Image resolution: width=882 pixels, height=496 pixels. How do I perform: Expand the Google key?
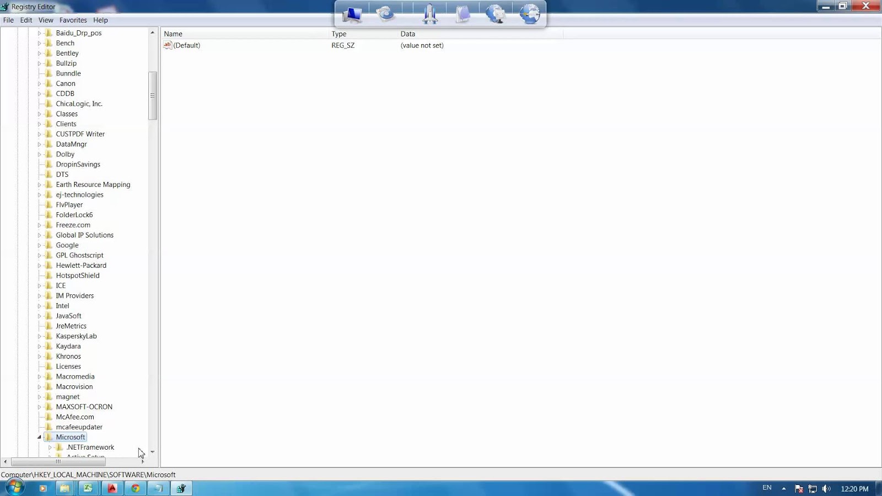coord(39,245)
